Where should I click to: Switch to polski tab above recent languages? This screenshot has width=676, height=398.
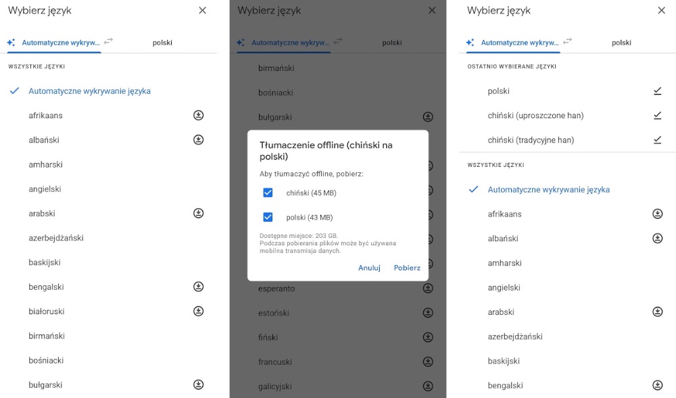click(621, 43)
